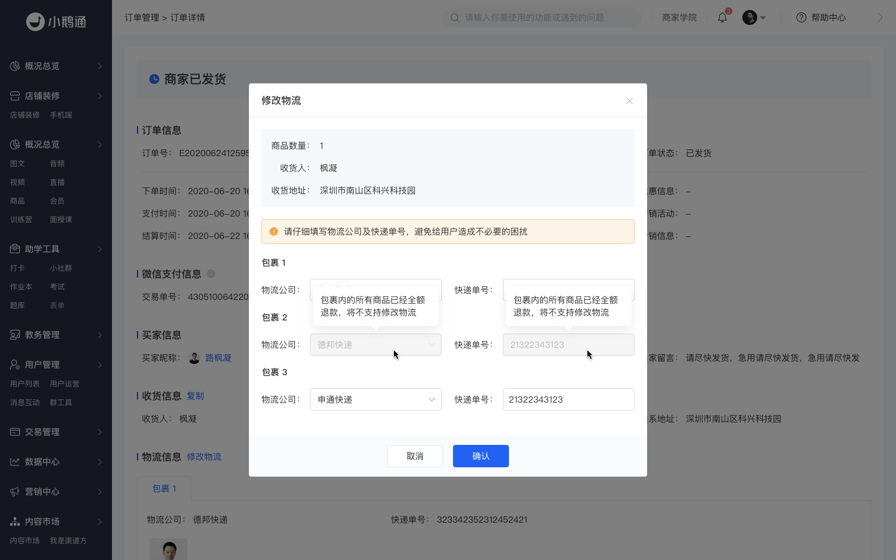
Task: Click the 修改物流 link
Action: 204,457
